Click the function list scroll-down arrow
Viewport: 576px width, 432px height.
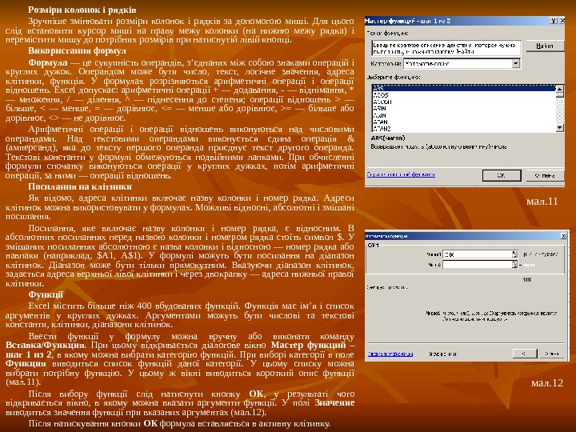pyautogui.click(x=559, y=128)
